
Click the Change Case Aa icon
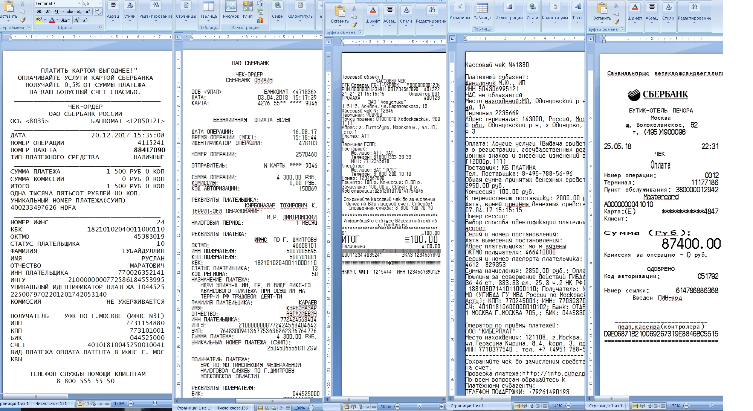click(x=64, y=20)
